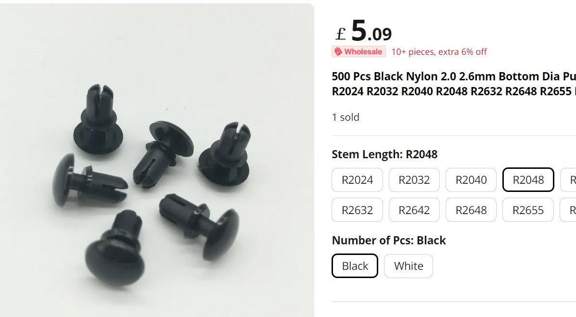Viewport: 576px width, 317px height.
Task: Select the R2655 stem option
Action: 528,210
